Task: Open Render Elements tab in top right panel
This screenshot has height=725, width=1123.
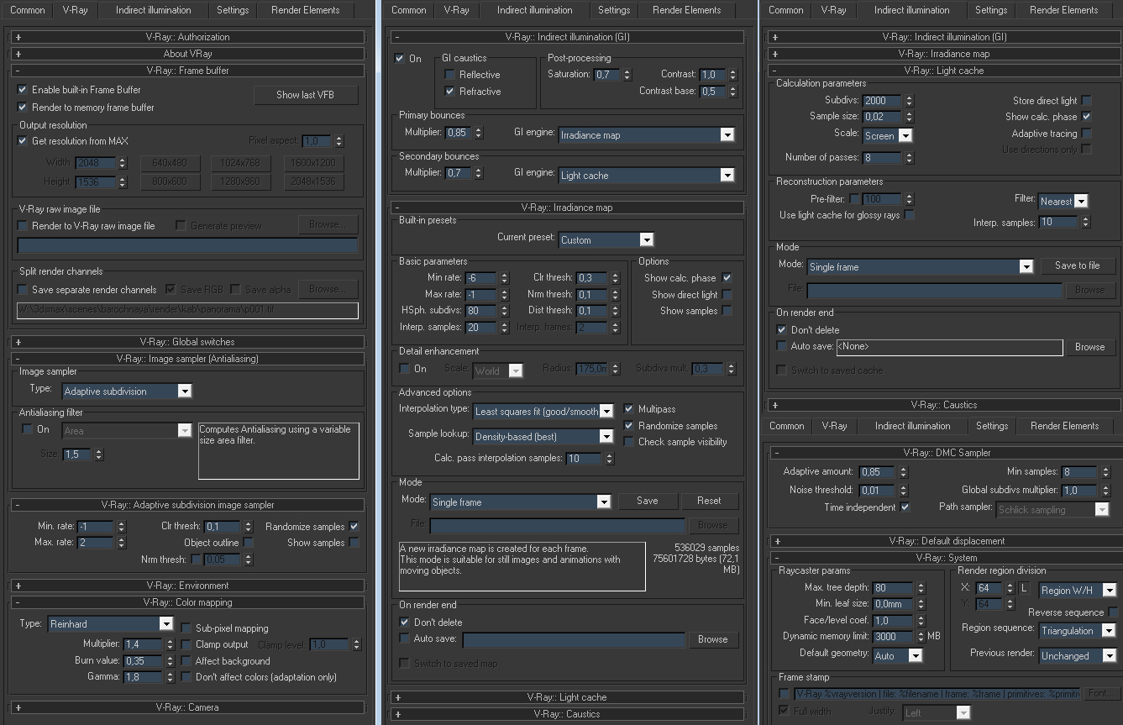Action: coord(1064,10)
